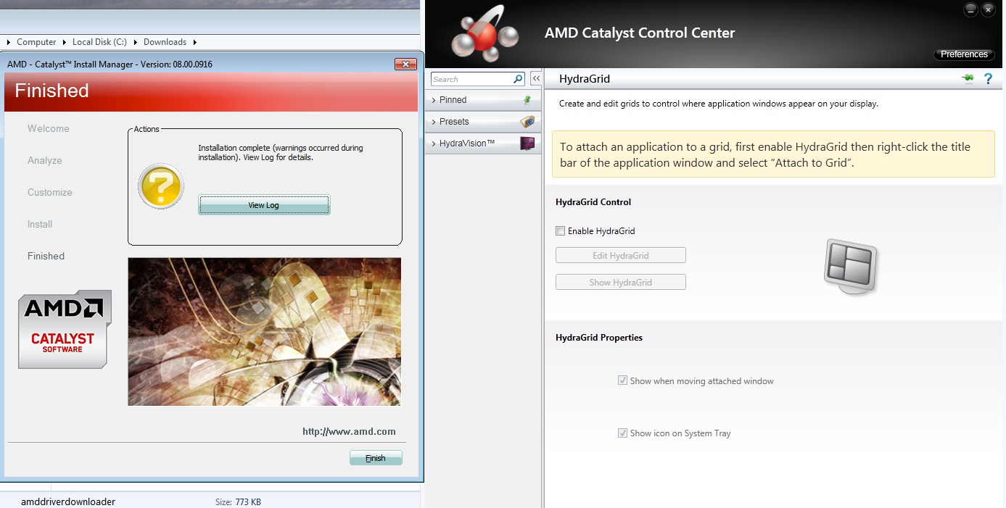Select the Finished step in installer sidebar
This screenshot has width=1006, height=508.
(x=46, y=256)
